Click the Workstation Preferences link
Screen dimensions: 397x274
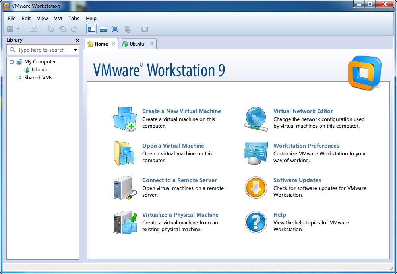(306, 146)
